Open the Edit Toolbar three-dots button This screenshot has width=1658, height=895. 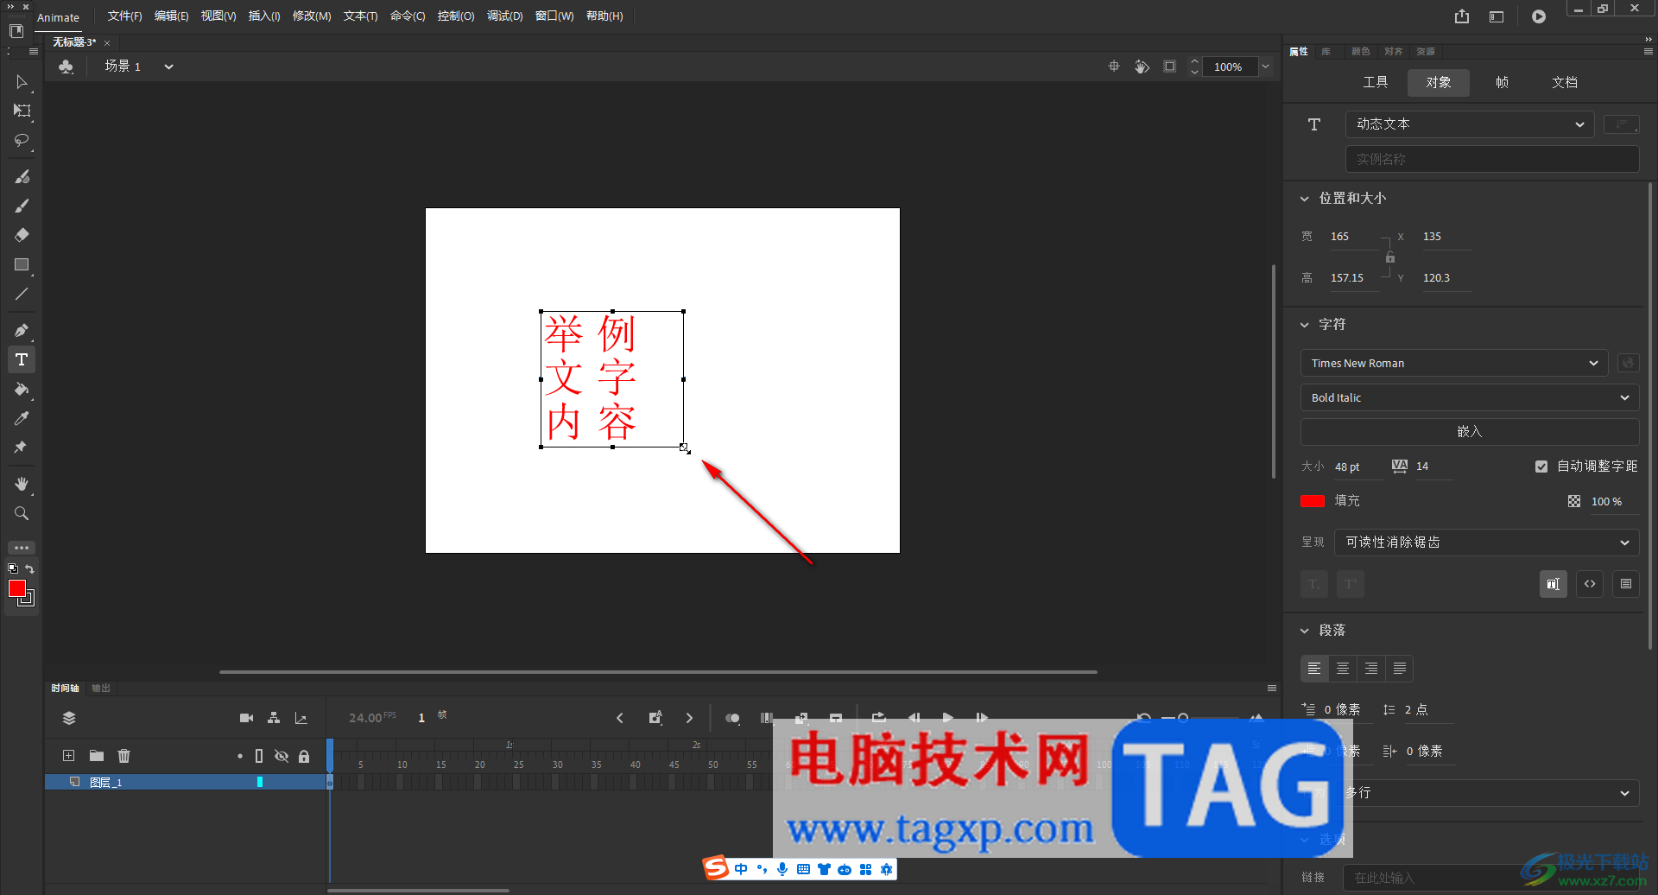(22, 548)
